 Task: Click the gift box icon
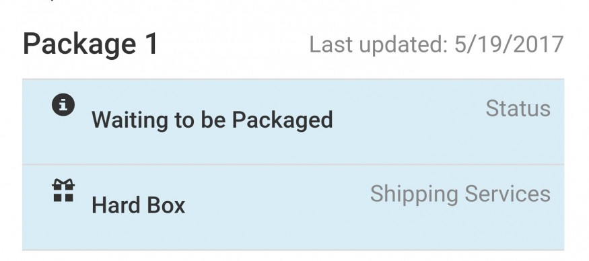63,190
